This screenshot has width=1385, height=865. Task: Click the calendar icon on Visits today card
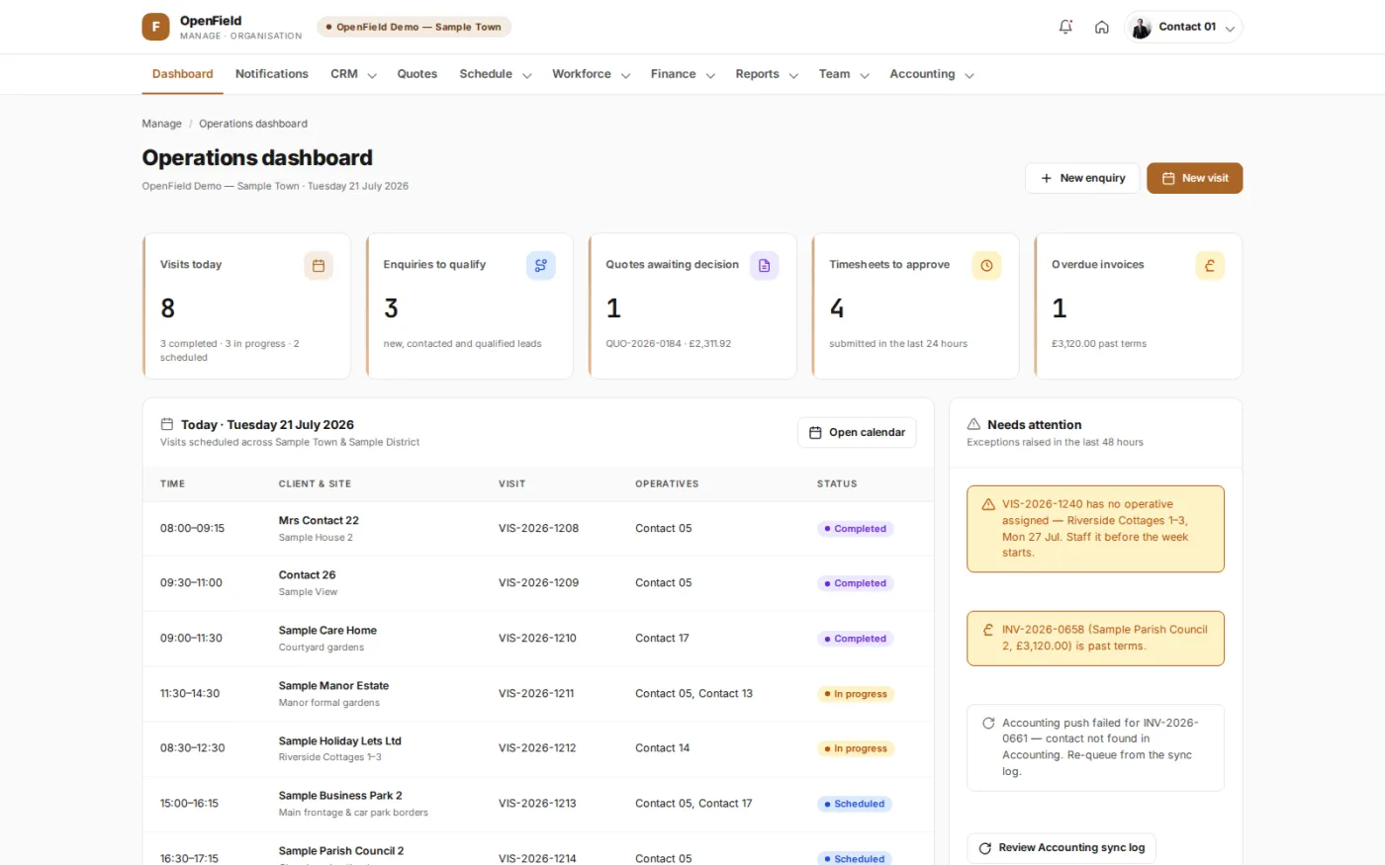click(319, 265)
